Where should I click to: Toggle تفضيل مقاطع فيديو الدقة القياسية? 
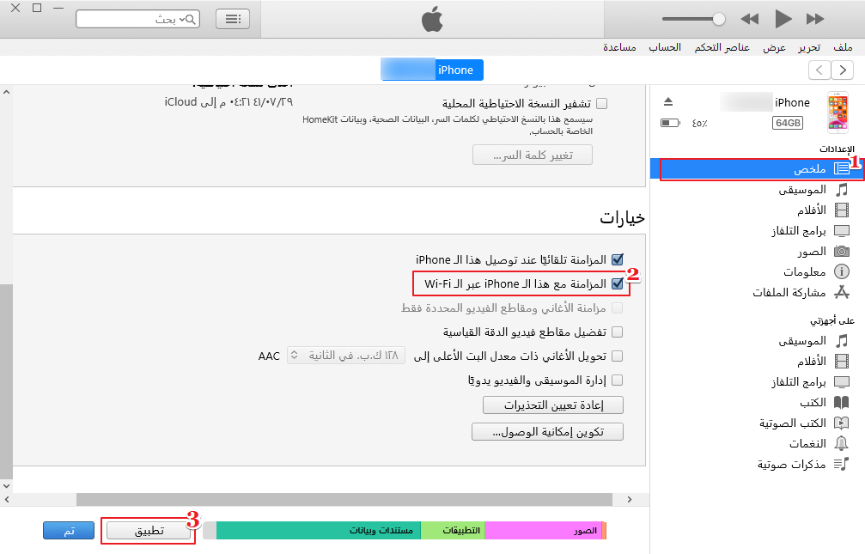(618, 332)
